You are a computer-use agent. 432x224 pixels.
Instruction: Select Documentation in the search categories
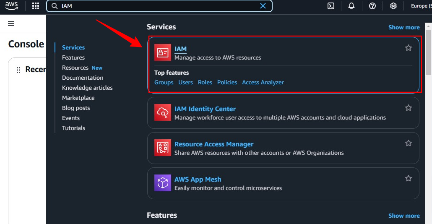(83, 78)
